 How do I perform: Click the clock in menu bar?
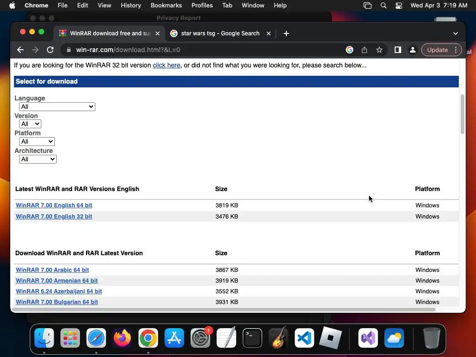point(439,6)
